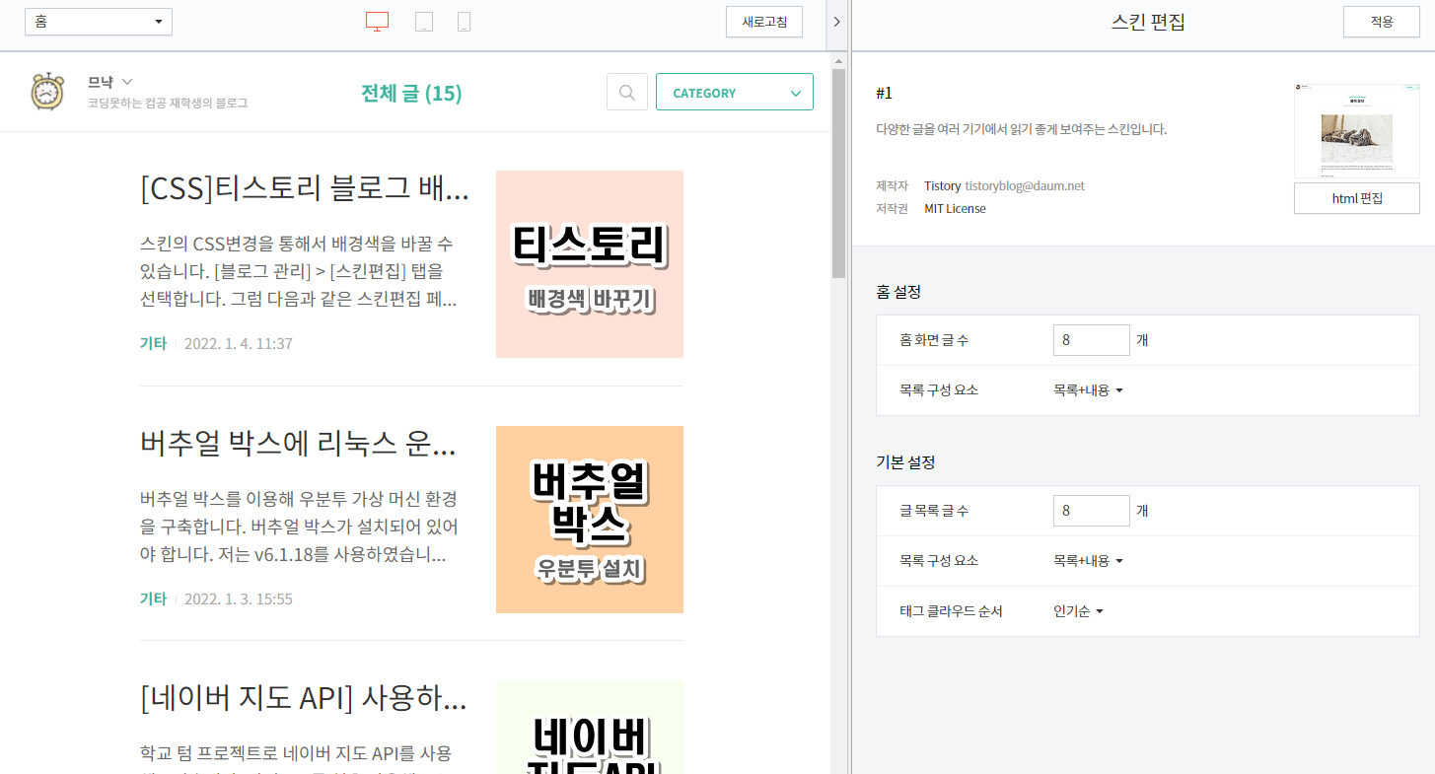Image resolution: width=1435 pixels, height=774 pixels.
Task: Click the preview pane vertical scrollbar
Action: click(838, 173)
